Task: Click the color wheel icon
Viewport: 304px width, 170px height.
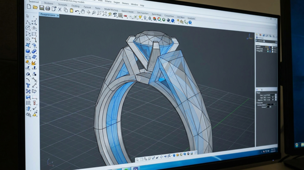Action: (159, 19)
